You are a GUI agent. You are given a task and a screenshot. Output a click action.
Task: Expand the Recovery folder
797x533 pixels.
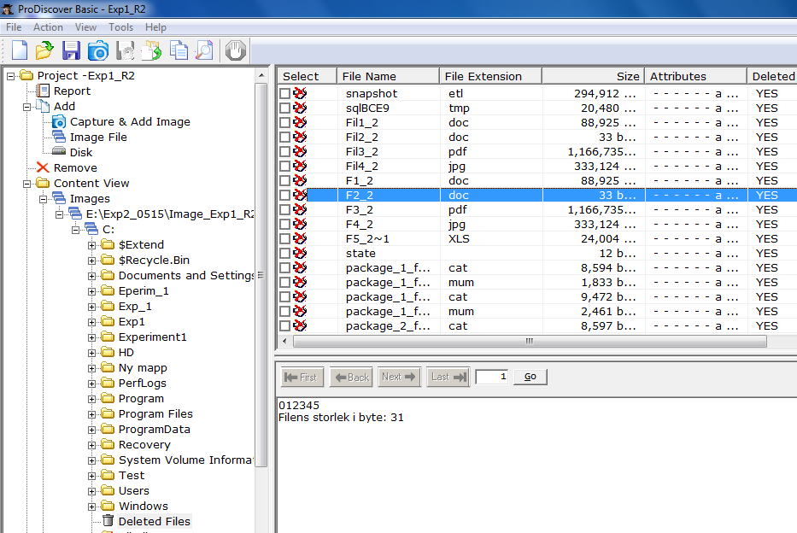[92, 445]
